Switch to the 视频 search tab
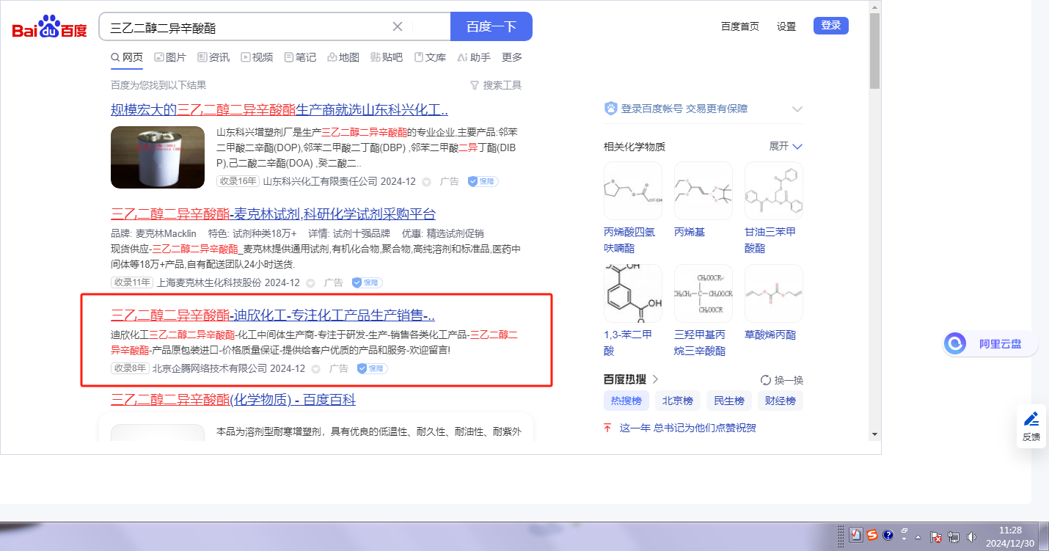 [x=257, y=57]
